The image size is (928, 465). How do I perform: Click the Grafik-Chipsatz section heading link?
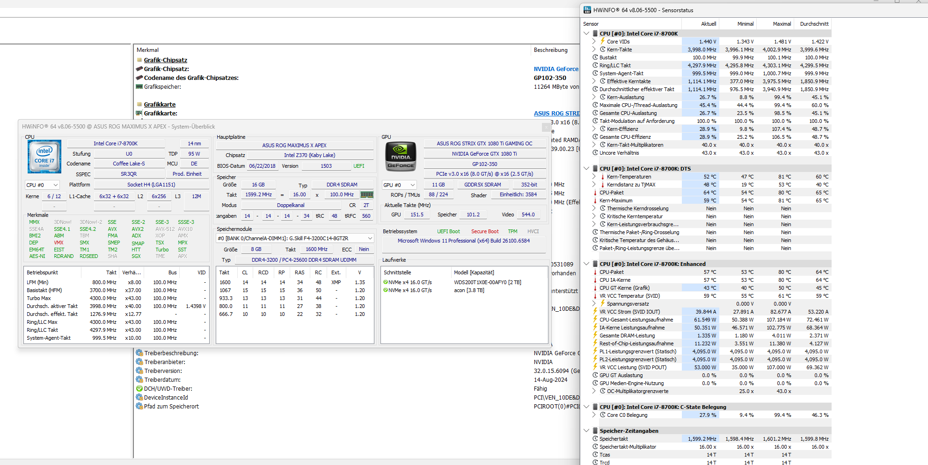166,60
